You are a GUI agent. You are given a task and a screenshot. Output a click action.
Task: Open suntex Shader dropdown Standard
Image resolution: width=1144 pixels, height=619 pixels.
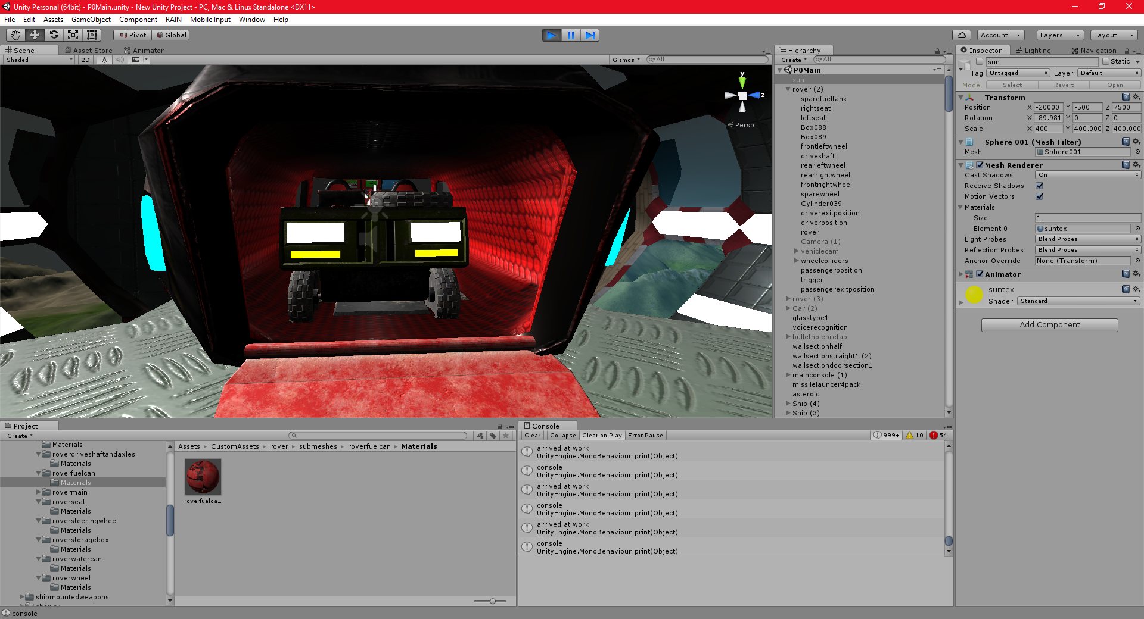[x=1078, y=301]
